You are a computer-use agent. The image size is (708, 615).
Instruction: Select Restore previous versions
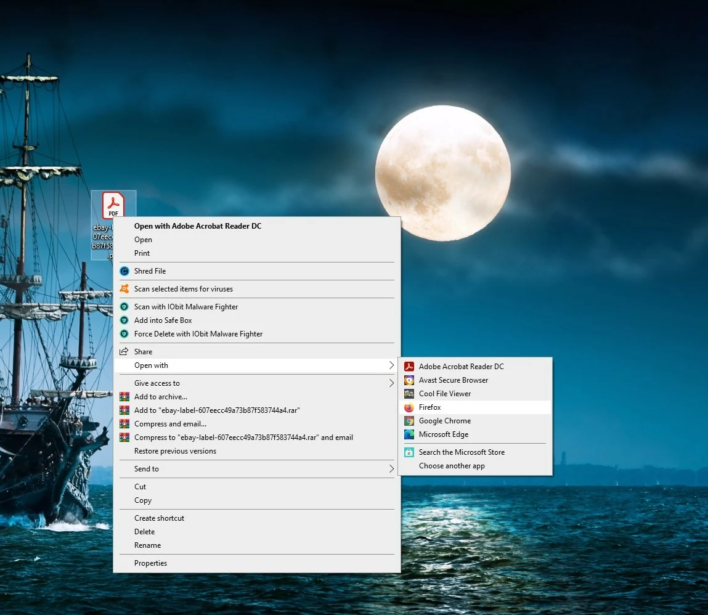click(x=257, y=450)
